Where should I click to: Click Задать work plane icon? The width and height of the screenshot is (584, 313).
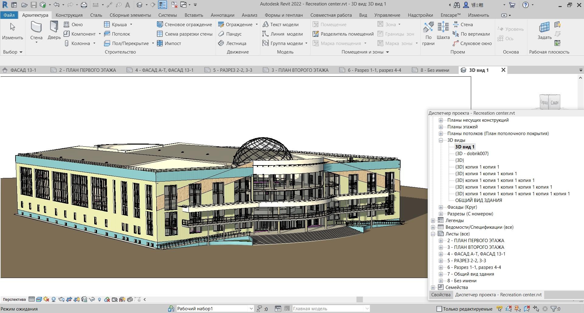[x=544, y=27]
